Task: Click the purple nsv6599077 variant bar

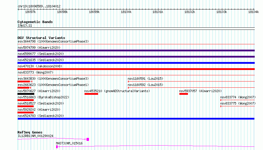Action: coord(136,57)
